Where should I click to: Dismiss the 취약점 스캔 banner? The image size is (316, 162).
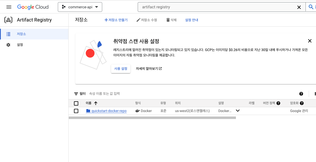pos(310,41)
